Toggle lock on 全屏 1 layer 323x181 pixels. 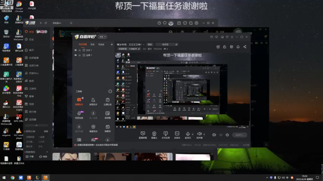(80, 55)
